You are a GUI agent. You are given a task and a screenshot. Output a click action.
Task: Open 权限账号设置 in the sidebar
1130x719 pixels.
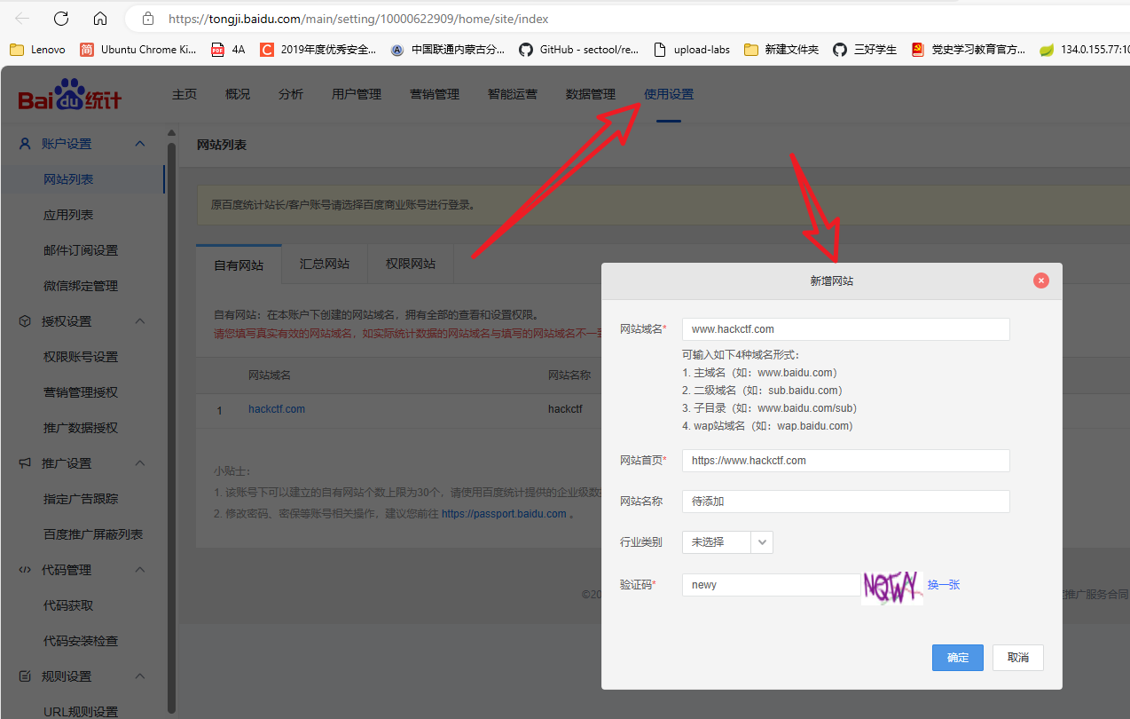click(x=81, y=357)
